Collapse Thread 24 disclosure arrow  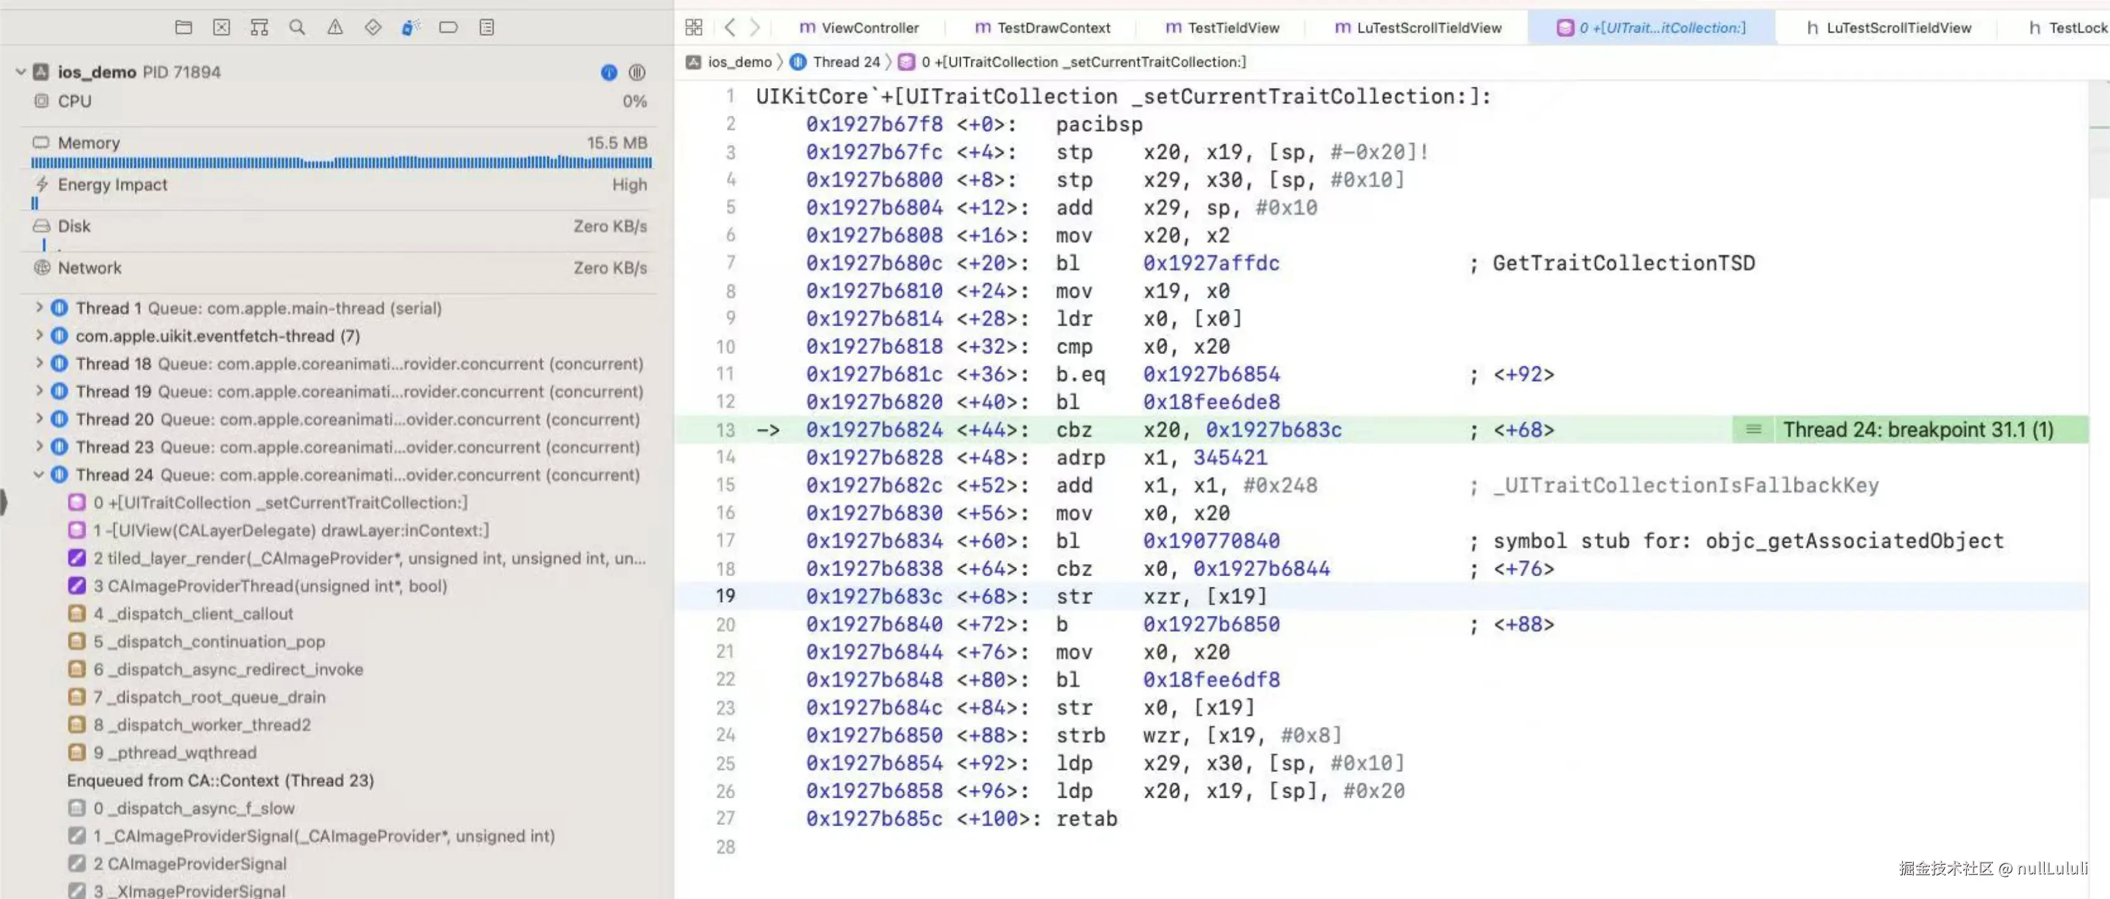tap(39, 475)
